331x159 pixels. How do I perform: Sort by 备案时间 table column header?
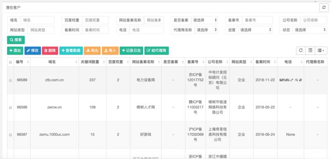tap(265, 62)
